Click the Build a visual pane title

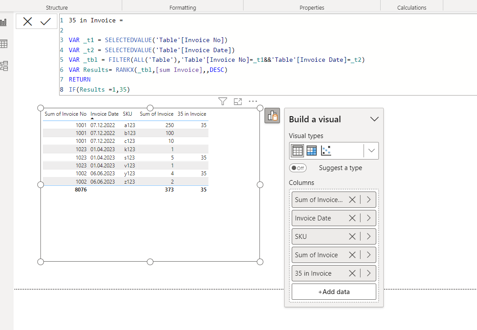pyautogui.click(x=315, y=119)
